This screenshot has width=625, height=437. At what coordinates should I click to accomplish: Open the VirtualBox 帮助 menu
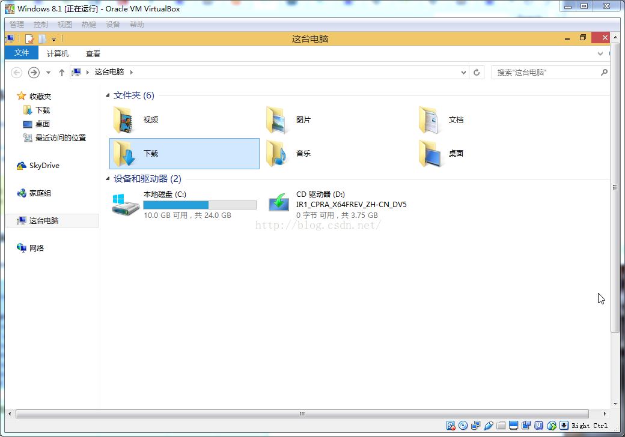click(137, 24)
